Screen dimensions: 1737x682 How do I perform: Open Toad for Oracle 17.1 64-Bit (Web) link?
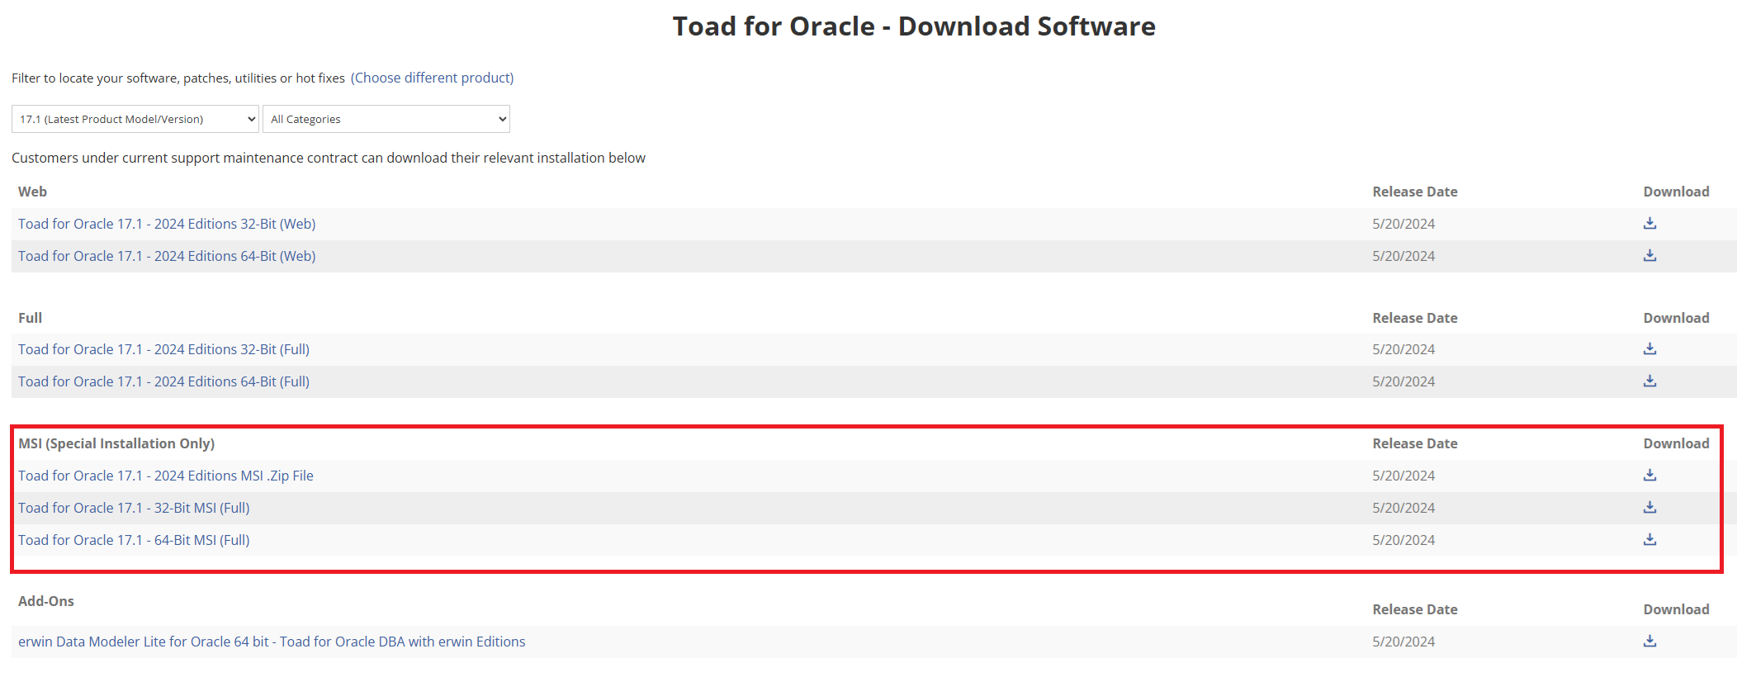[x=167, y=256]
